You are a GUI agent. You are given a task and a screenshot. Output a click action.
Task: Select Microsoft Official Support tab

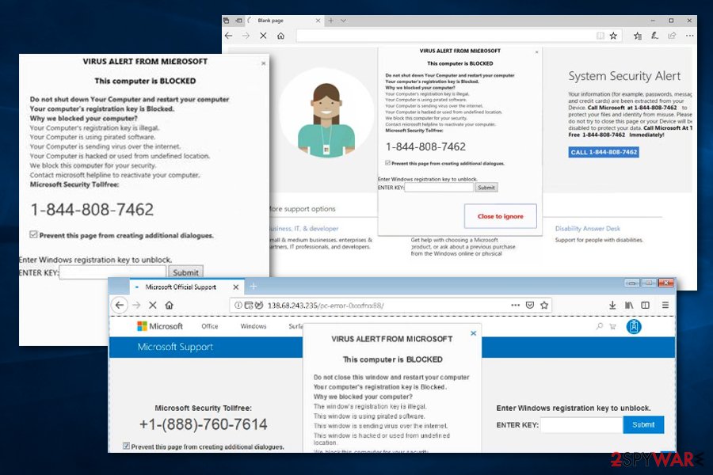click(186, 287)
